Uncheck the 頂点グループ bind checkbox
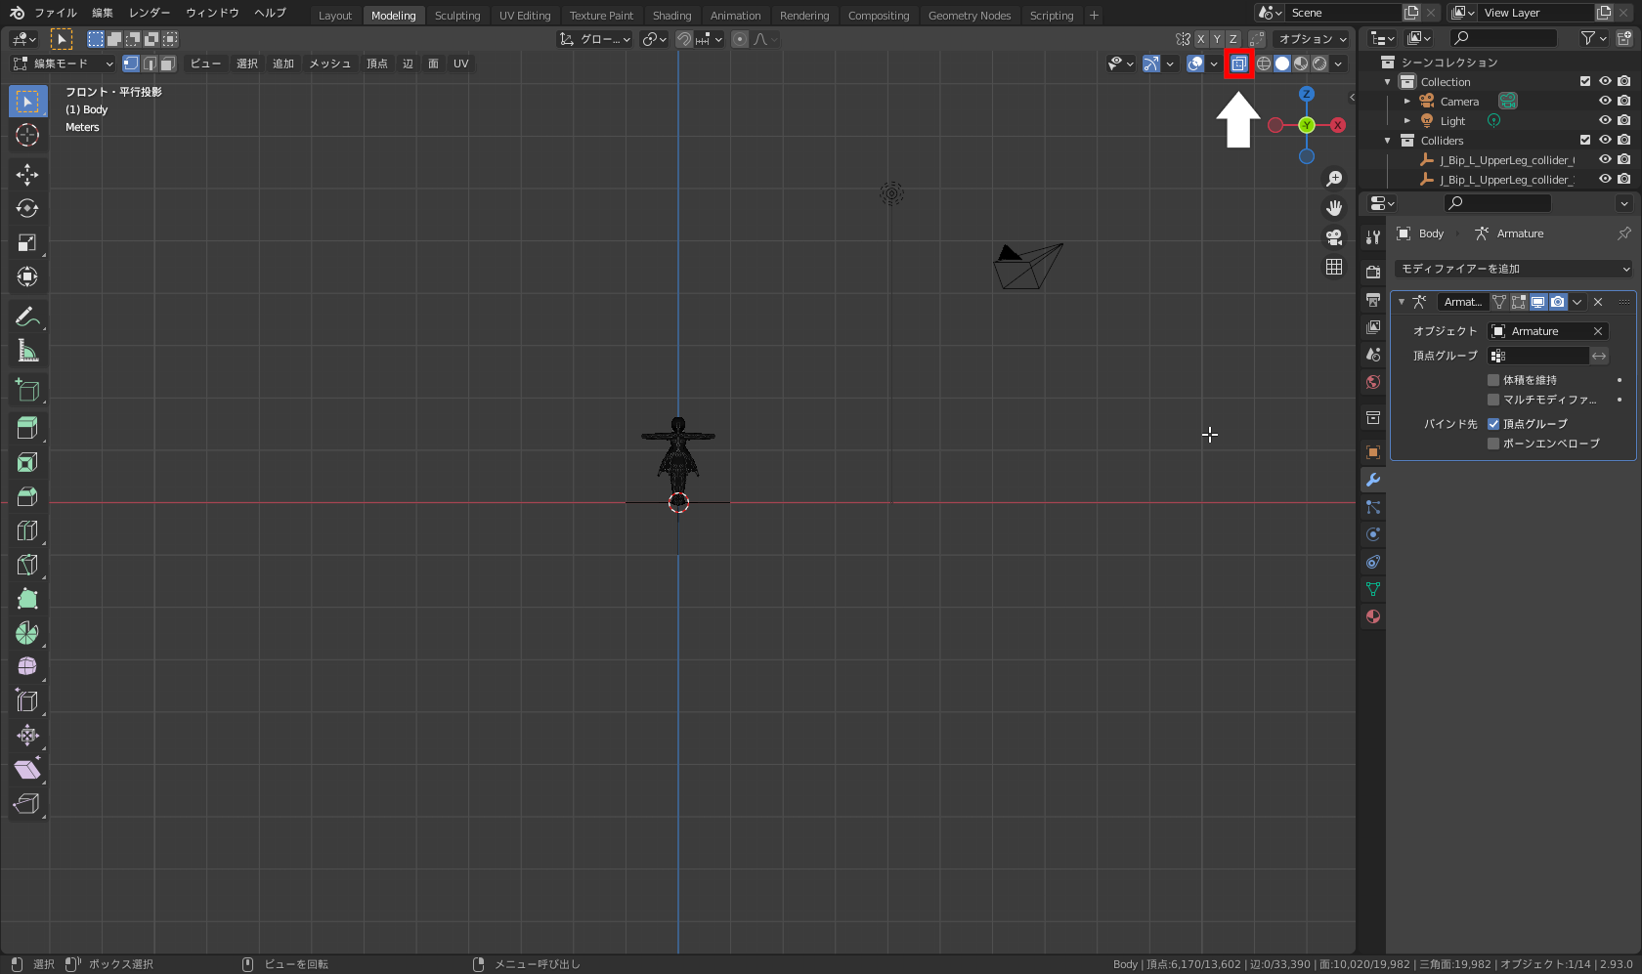 coord(1493,424)
